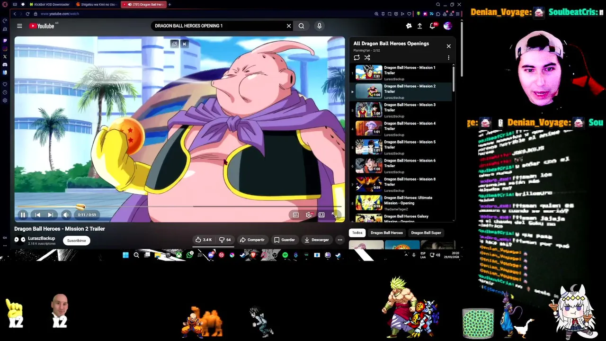Click the video progress bar
The height and width of the screenshot is (341, 606).
(180, 206)
